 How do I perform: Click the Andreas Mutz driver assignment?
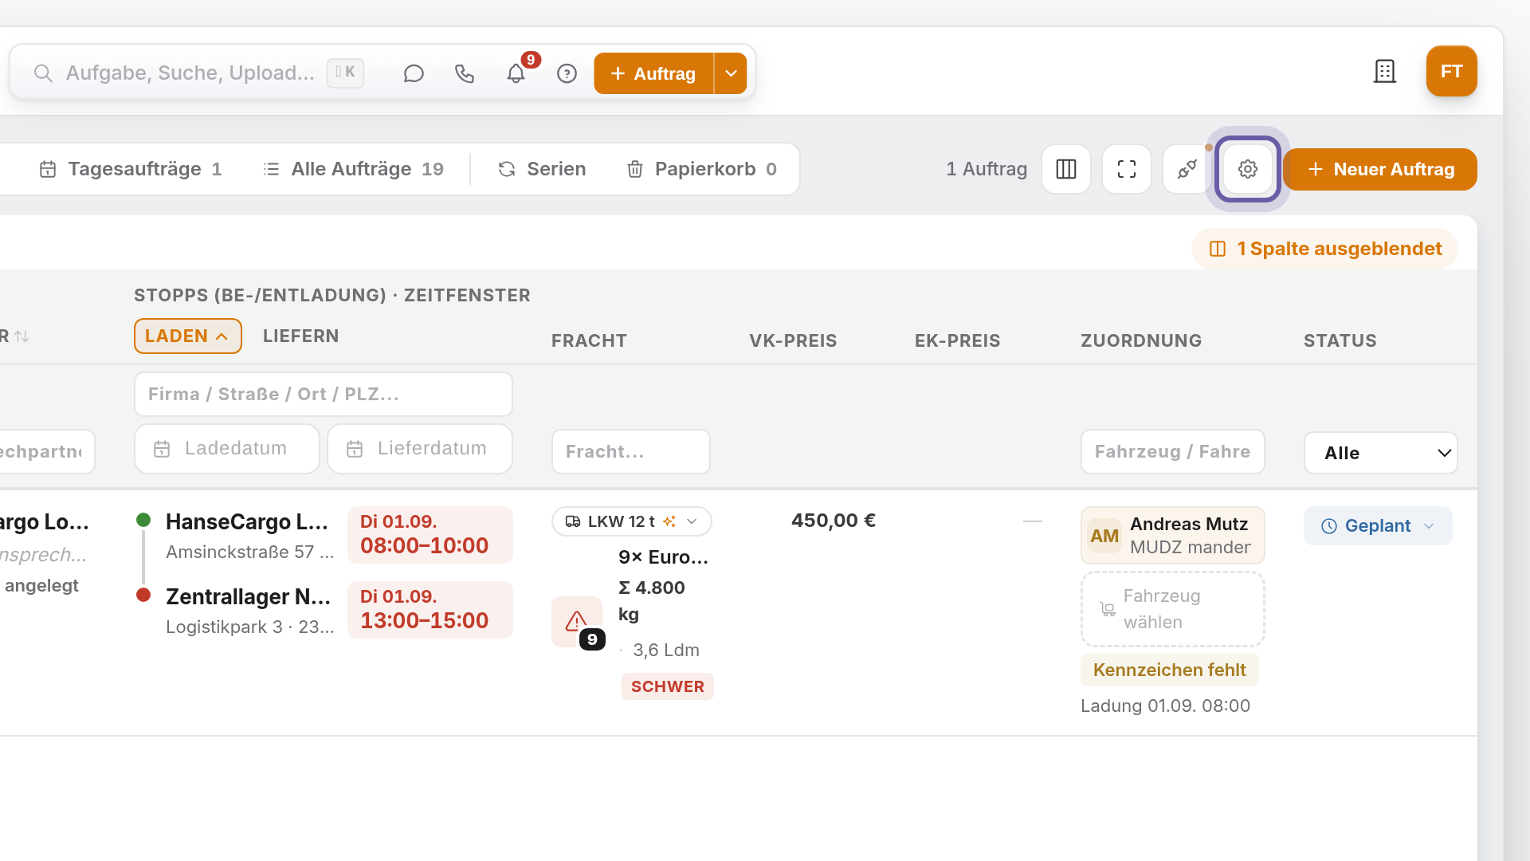(1172, 536)
